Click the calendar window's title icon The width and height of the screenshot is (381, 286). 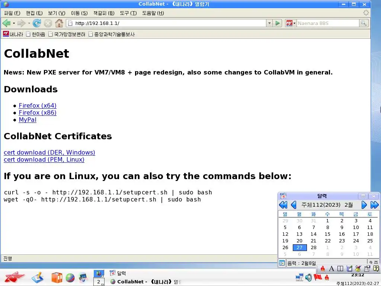pyautogui.click(x=283, y=196)
